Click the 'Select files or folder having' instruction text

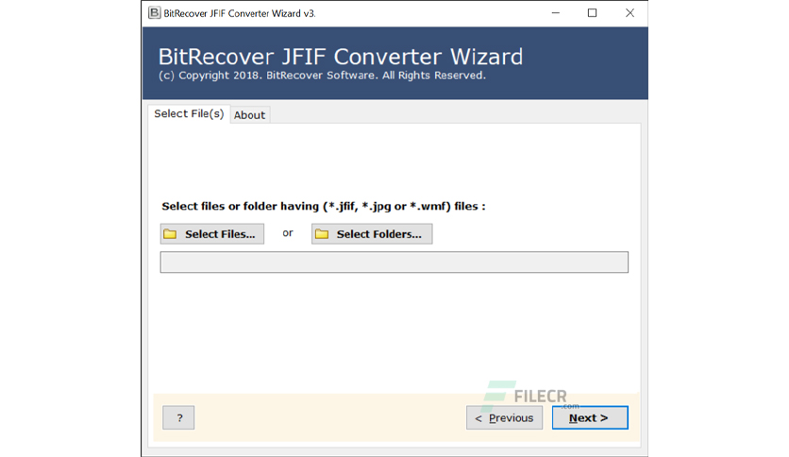(324, 207)
